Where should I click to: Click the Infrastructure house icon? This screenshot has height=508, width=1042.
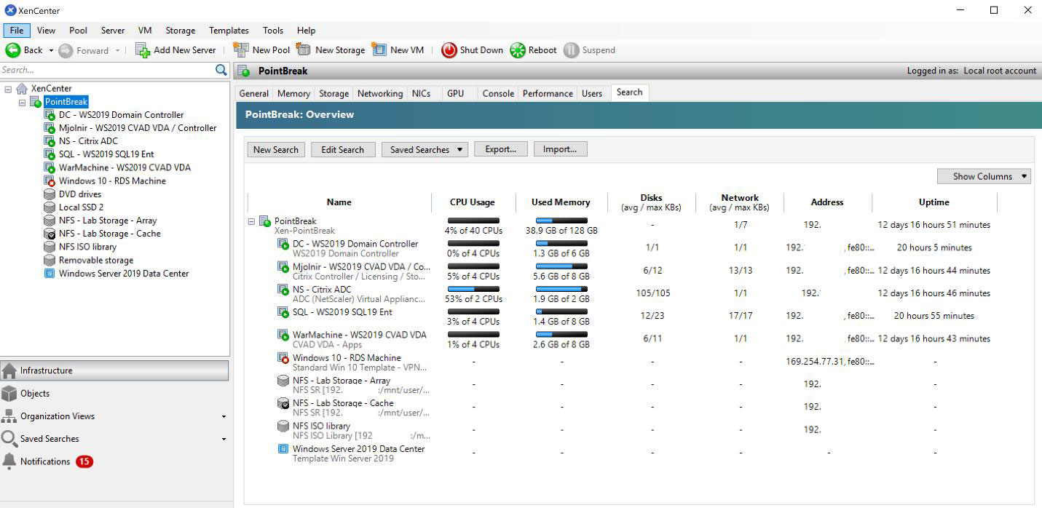[x=9, y=370]
